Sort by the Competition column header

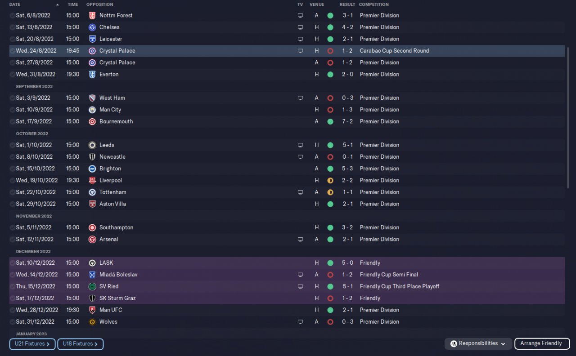pos(374,4)
